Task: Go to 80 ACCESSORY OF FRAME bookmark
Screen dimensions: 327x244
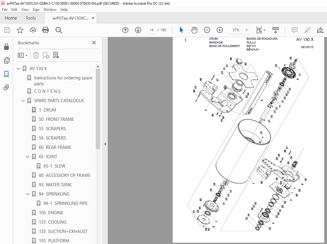Action: (x=65, y=175)
